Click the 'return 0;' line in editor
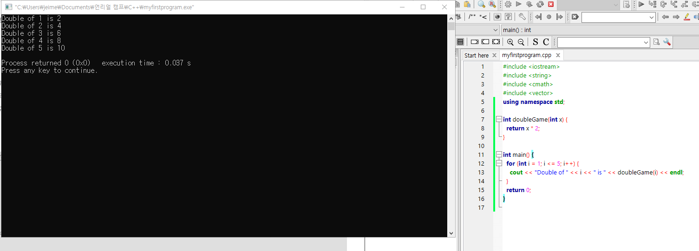Screen dimensions: 699x251 [518, 190]
